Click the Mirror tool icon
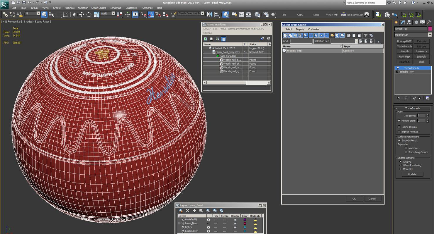The width and height of the screenshot is (434, 234). point(210,14)
